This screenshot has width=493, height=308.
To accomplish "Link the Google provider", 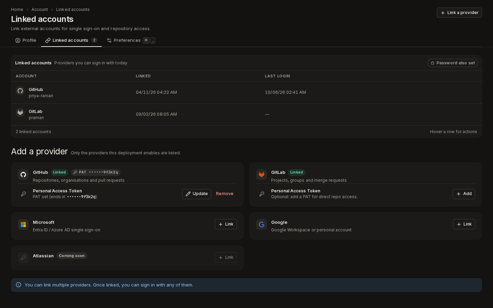I will (x=464, y=224).
